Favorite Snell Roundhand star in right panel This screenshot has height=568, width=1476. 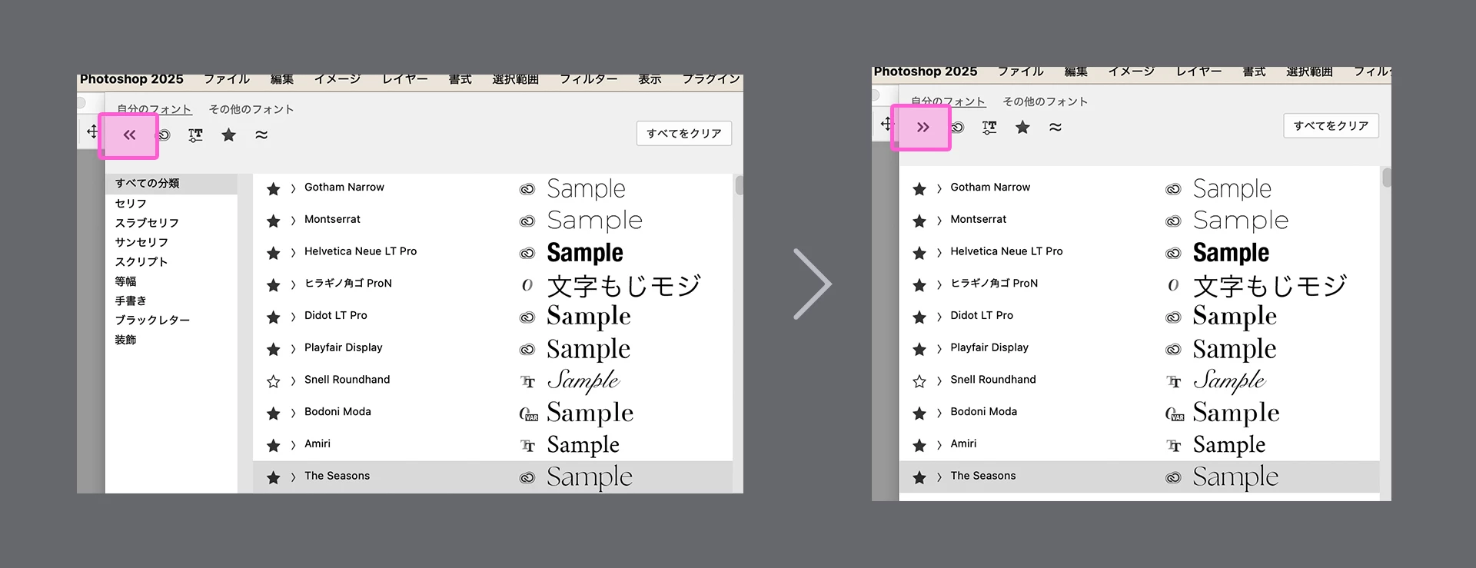[919, 381]
